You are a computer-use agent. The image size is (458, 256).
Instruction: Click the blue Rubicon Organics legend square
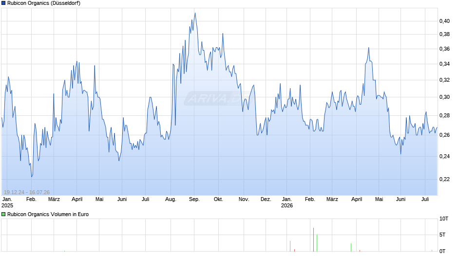pyautogui.click(x=3, y=3)
